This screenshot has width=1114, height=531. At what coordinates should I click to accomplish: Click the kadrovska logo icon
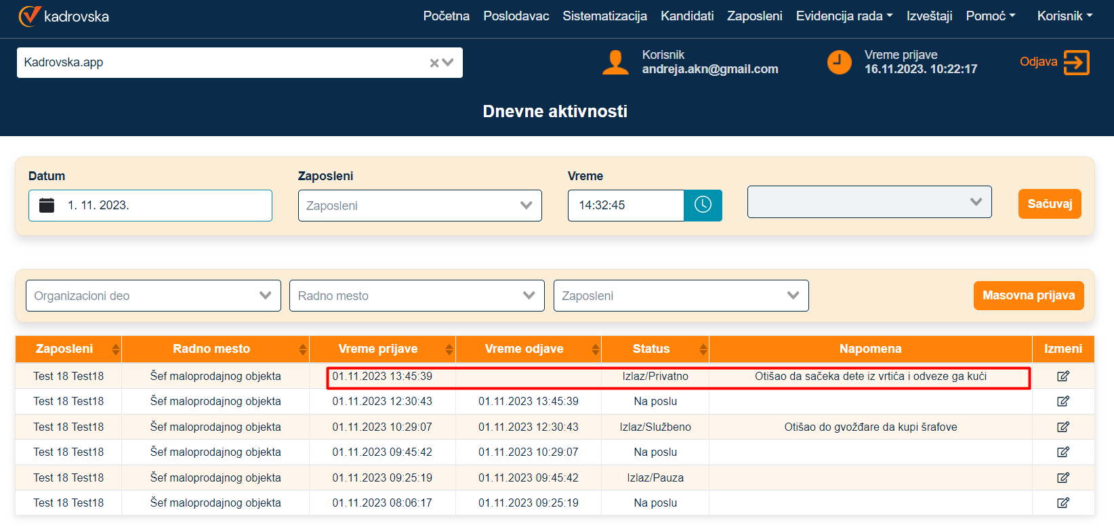click(30, 16)
